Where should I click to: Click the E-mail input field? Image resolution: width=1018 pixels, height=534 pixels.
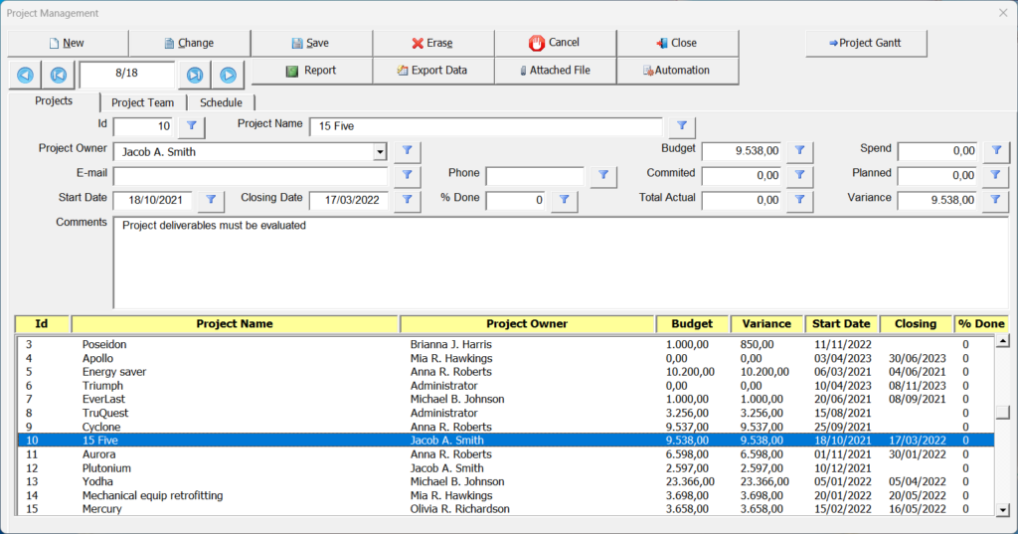point(250,175)
